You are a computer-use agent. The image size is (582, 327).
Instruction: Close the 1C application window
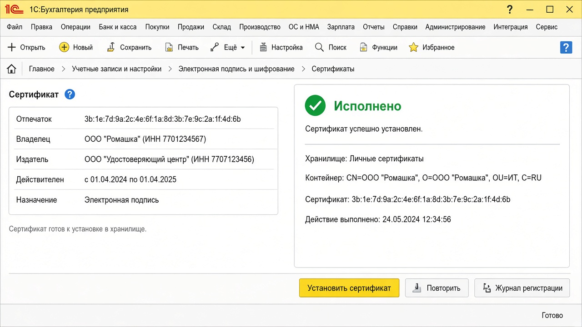pyautogui.click(x=569, y=10)
